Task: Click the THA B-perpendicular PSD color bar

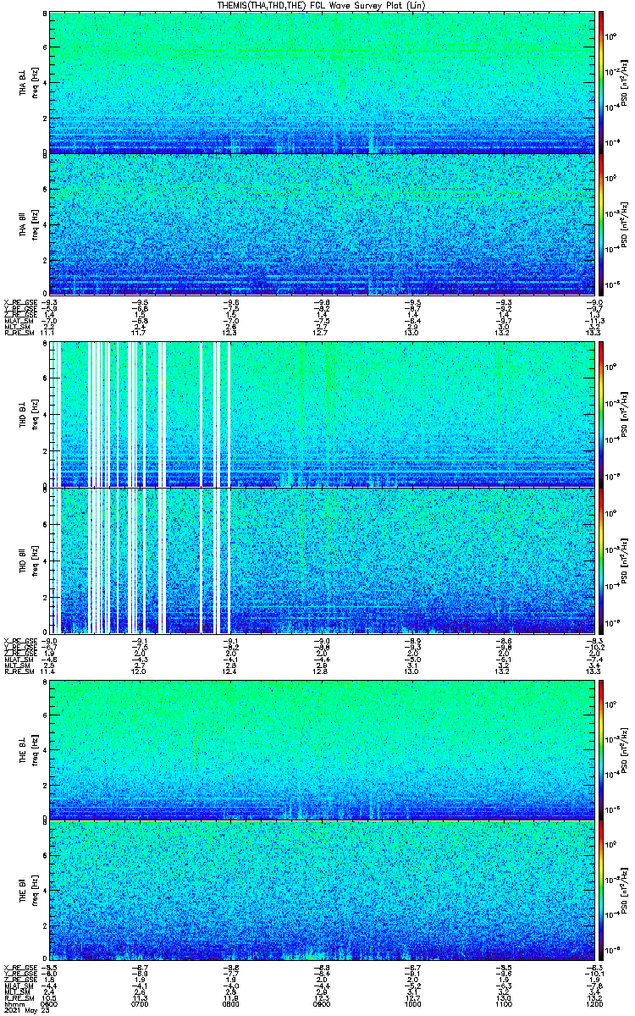Action: point(601,82)
